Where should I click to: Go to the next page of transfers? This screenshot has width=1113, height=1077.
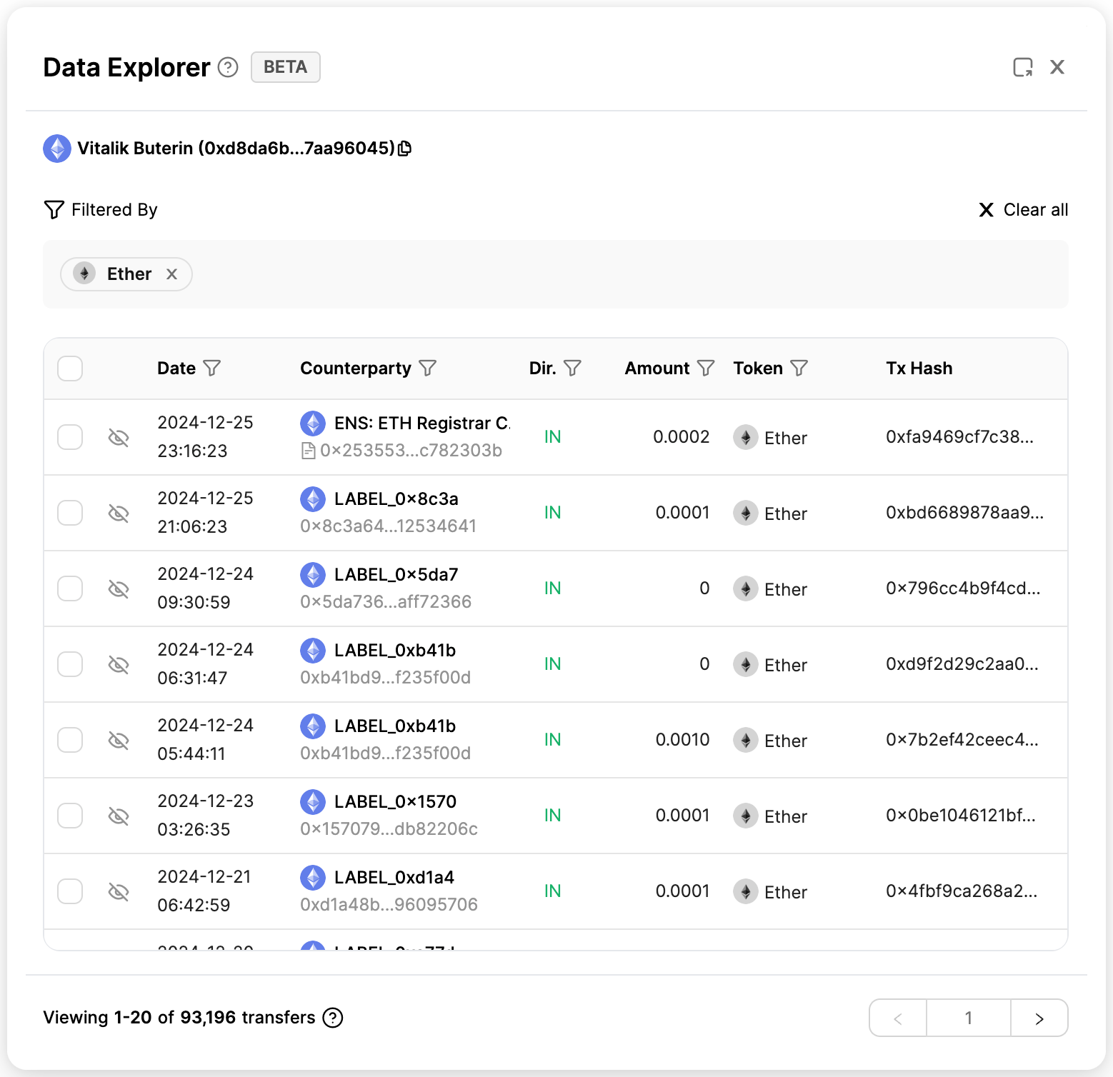[1039, 1018]
